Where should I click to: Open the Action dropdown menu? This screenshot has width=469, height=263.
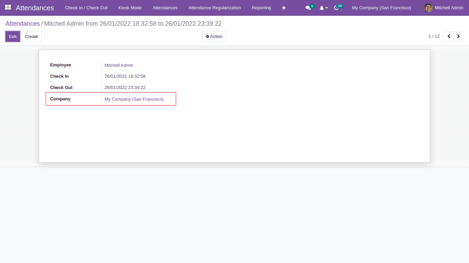click(214, 36)
